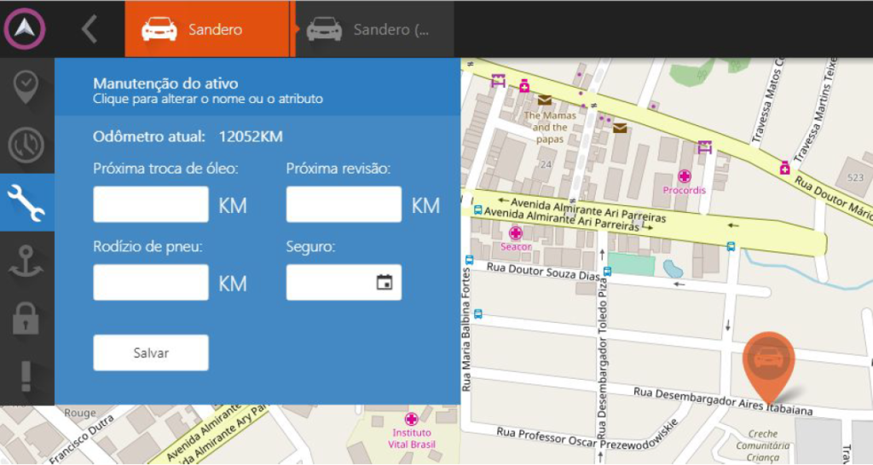The width and height of the screenshot is (873, 465).
Task: Click the Procordis hospital marker on map
Action: (x=684, y=176)
